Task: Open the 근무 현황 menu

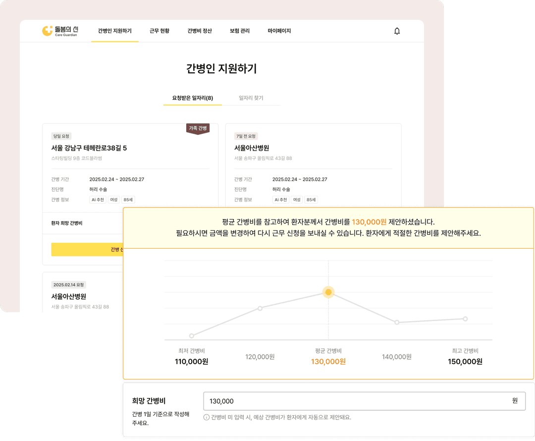Action: pyautogui.click(x=160, y=31)
